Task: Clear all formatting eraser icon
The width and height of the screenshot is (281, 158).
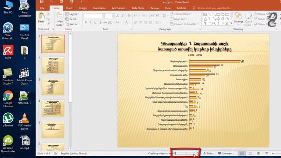Action: pyautogui.click(x=129, y=16)
